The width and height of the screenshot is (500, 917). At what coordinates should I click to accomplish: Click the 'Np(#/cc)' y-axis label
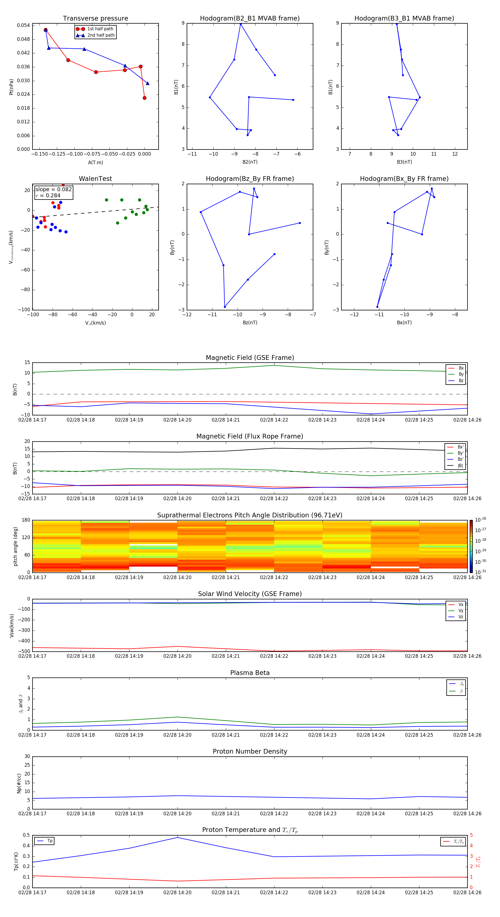tap(19, 783)
